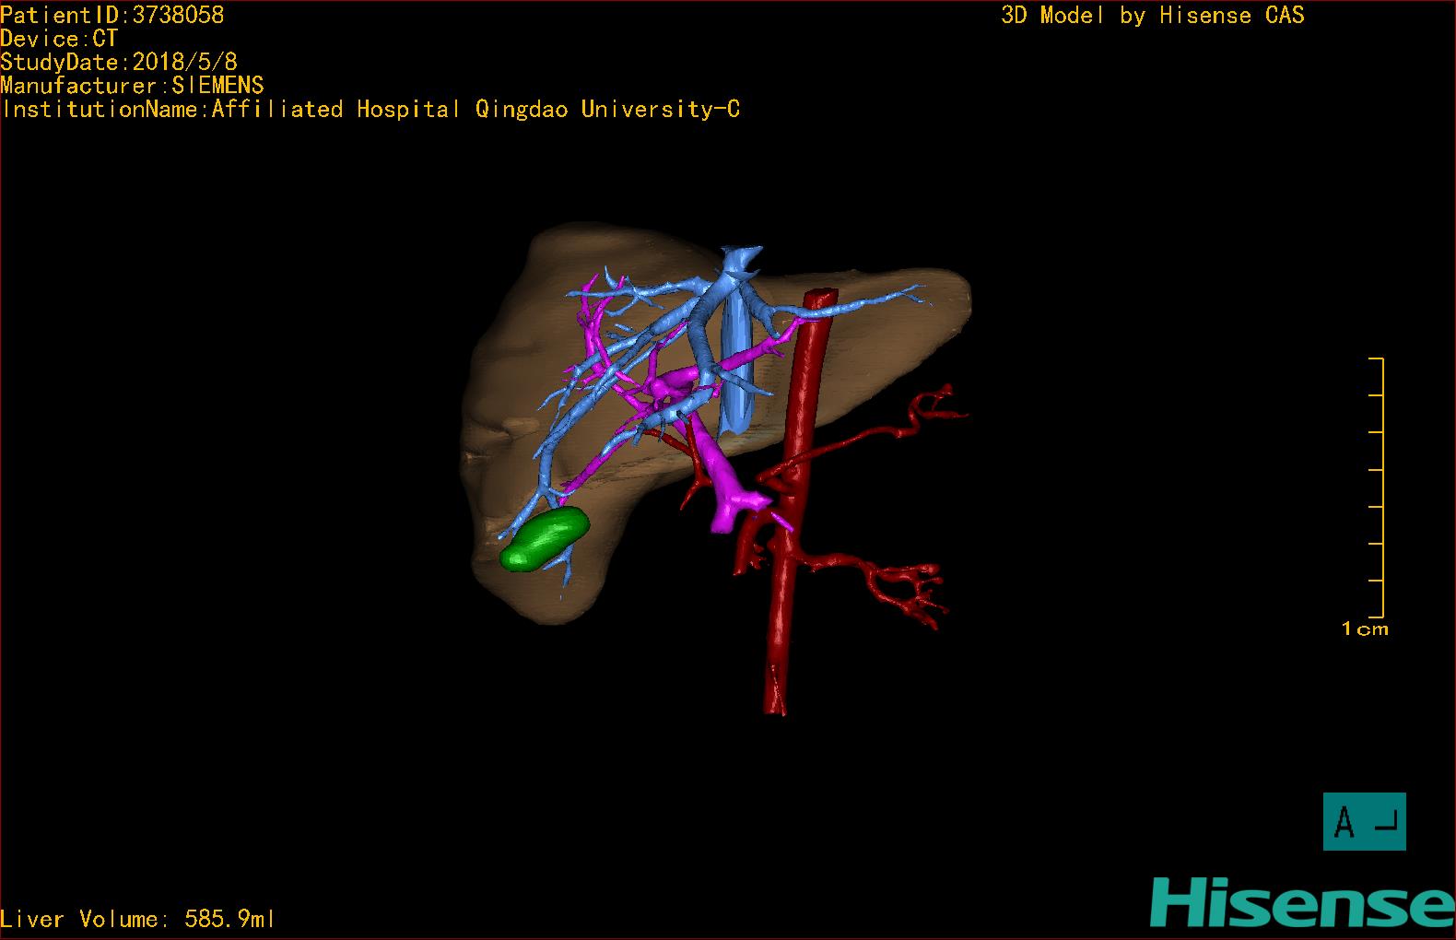The width and height of the screenshot is (1456, 940).
Task: Select the InstitutionName line for Qingdao University
Action: pos(370,109)
